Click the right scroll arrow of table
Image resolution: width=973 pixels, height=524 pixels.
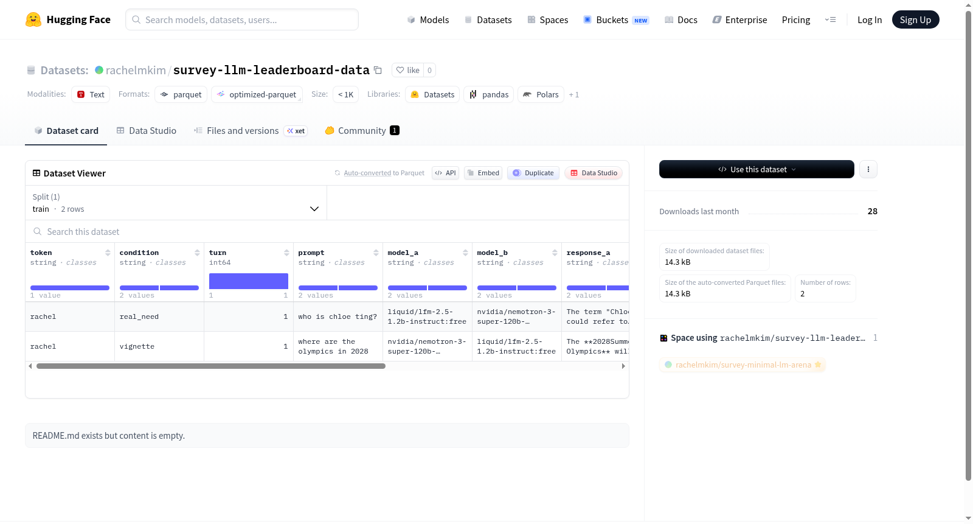[x=623, y=366]
